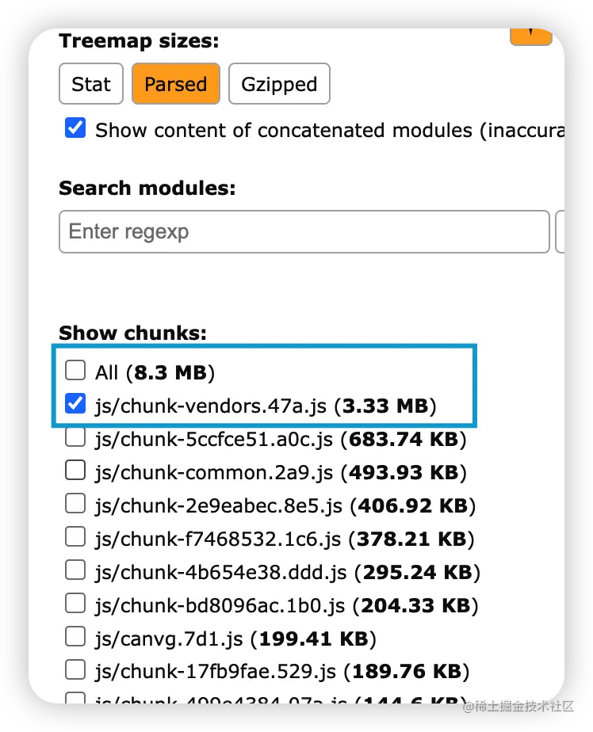
Task: Enable the js/canvg.7d1.js chunk checkbox
Action: [x=75, y=637]
